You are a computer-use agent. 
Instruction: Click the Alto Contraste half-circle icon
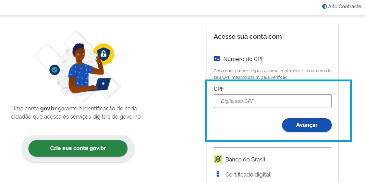(x=325, y=7)
